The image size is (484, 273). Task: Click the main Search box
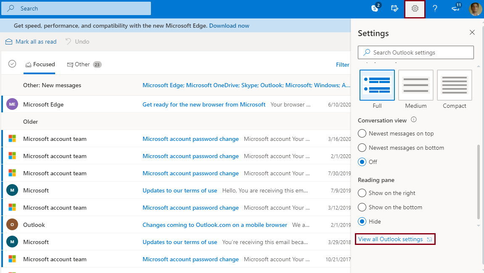coord(76,8)
